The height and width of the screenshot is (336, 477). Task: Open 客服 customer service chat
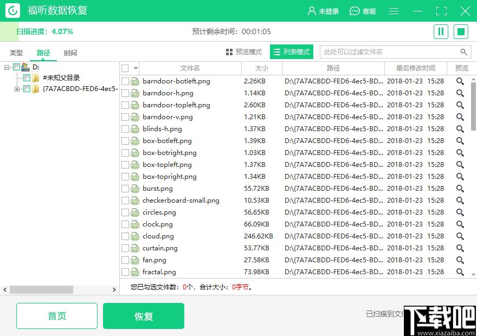coord(363,11)
